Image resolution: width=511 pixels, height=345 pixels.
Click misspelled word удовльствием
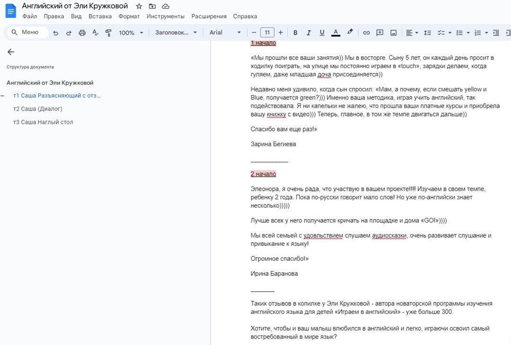tap(323, 236)
